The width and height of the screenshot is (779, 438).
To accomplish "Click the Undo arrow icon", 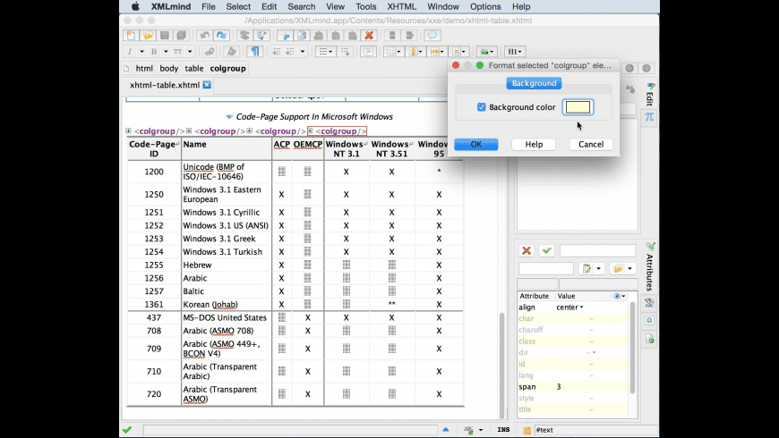I will pyautogui.click(x=204, y=35).
